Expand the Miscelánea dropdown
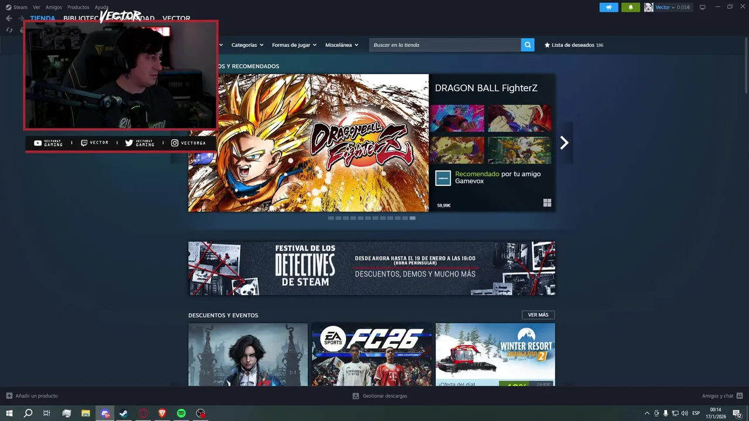 pos(342,45)
